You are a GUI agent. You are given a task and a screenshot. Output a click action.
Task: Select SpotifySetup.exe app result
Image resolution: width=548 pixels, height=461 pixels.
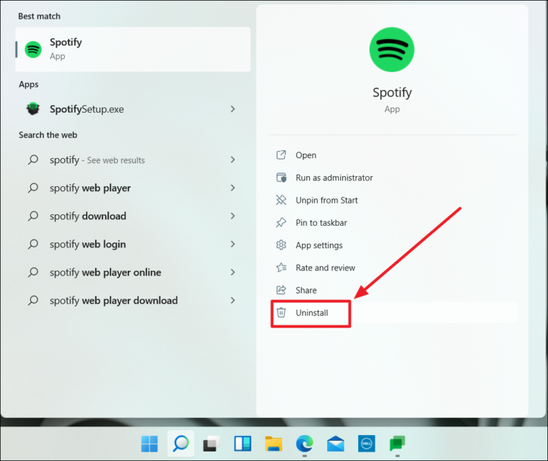click(x=133, y=110)
